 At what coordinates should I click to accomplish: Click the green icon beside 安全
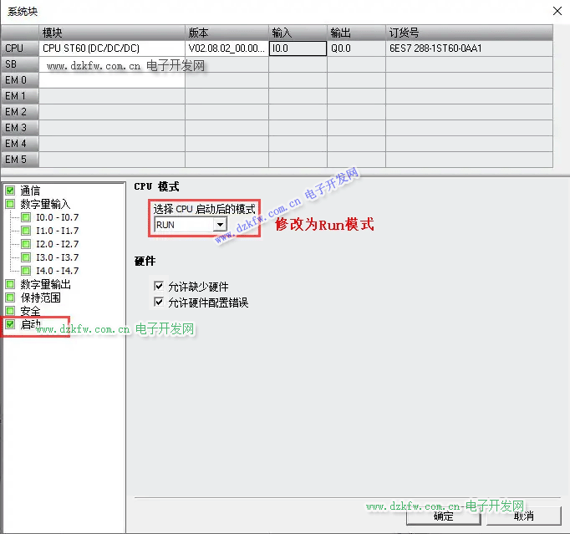[10, 311]
